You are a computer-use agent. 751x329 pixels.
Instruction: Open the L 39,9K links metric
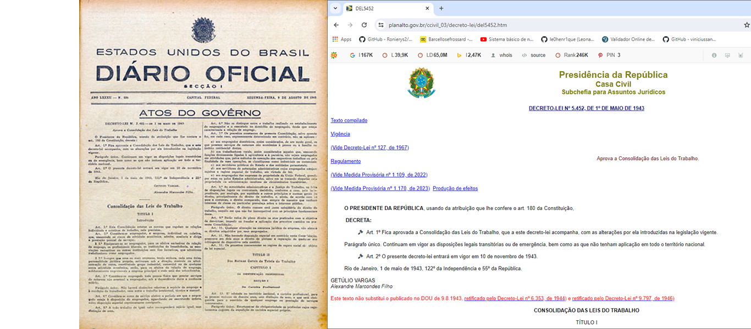395,55
